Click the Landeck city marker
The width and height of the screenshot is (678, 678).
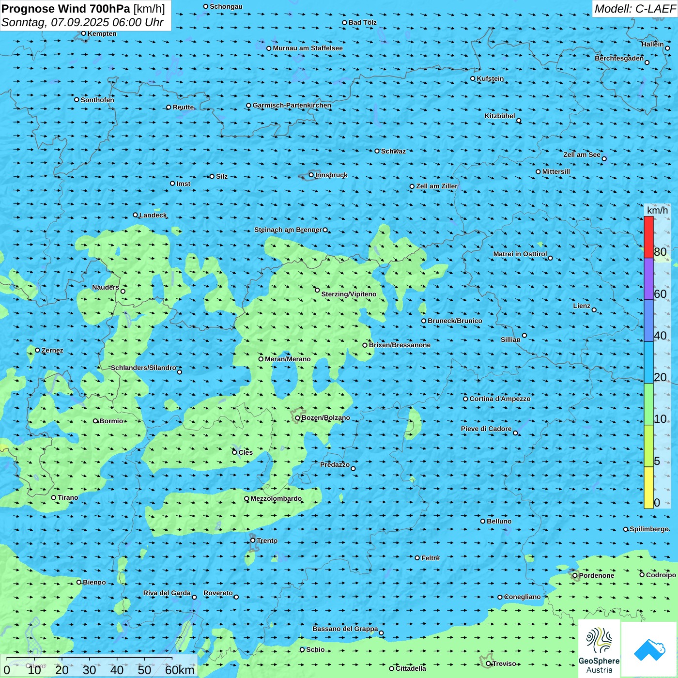(x=135, y=215)
